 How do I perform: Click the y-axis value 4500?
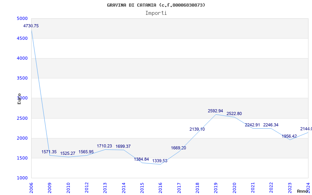pyautogui.click(x=22, y=38)
